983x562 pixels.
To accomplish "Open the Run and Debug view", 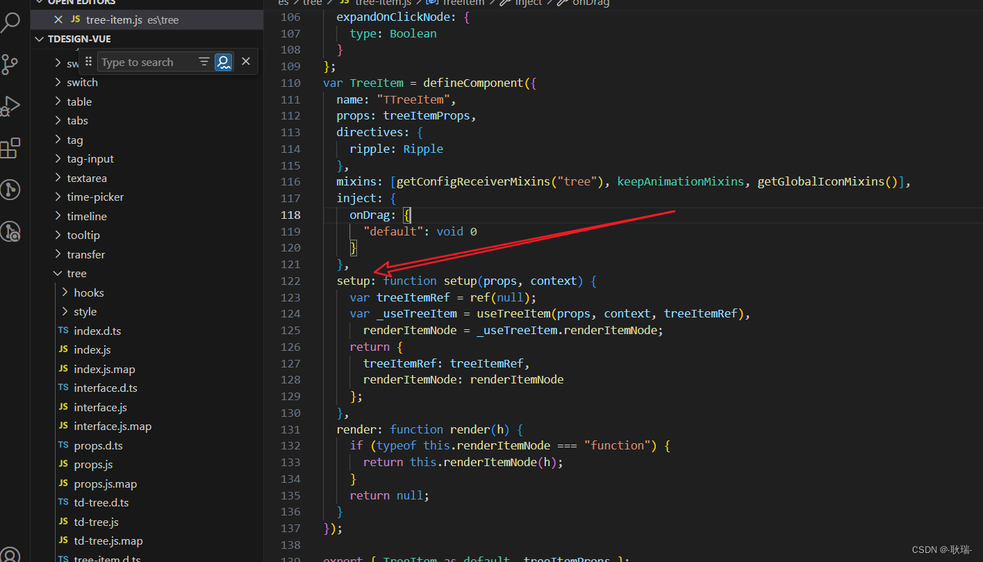I will click(10, 106).
